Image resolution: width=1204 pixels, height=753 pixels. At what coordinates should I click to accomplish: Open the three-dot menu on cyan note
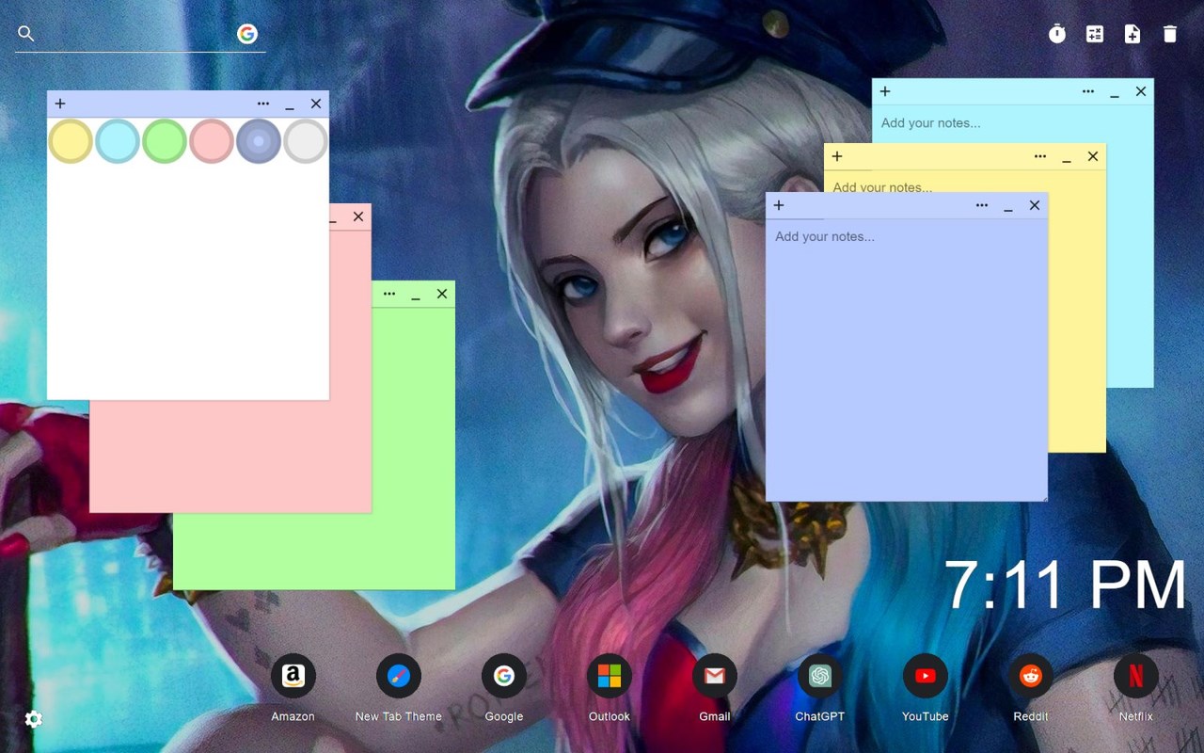pos(1088,91)
